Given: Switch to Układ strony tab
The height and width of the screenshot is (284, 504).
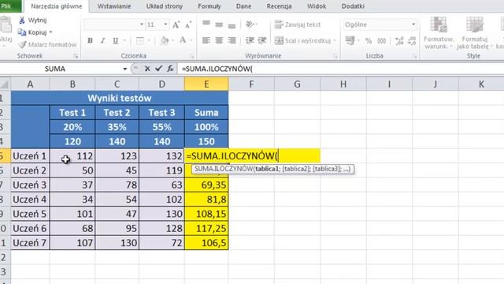Looking at the screenshot, I should 165,6.
